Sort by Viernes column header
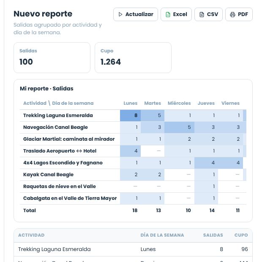This screenshot has height=262, width=262. tap(230, 103)
